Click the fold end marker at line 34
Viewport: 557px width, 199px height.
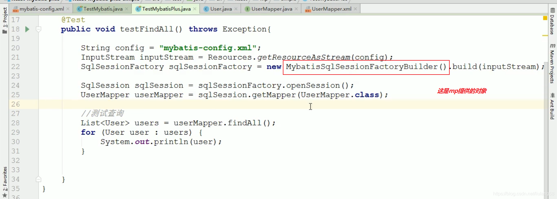pyautogui.click(x=38, y=179)
